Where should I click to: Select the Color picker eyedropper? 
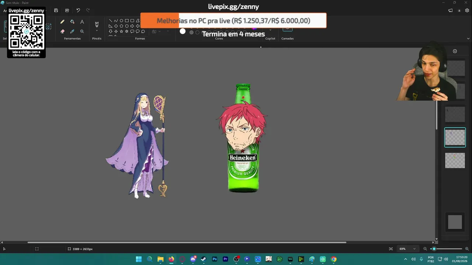pos(72,32)
